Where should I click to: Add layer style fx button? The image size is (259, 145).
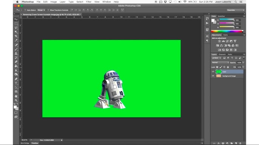(219, 143)
